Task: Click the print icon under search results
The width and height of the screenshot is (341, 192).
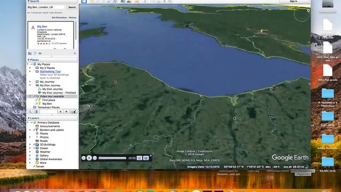Action: (x=40, y=53)
